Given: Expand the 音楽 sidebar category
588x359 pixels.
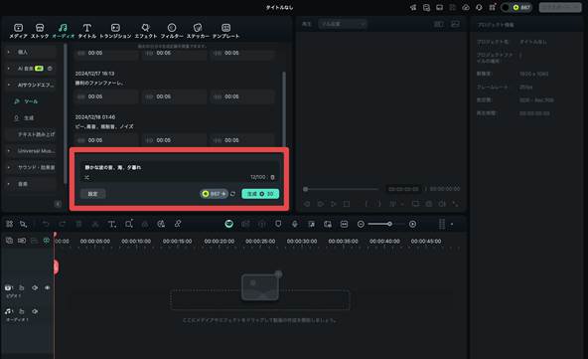Looking at the screenshot, I should pyautogui.click(x=31, y=184).
